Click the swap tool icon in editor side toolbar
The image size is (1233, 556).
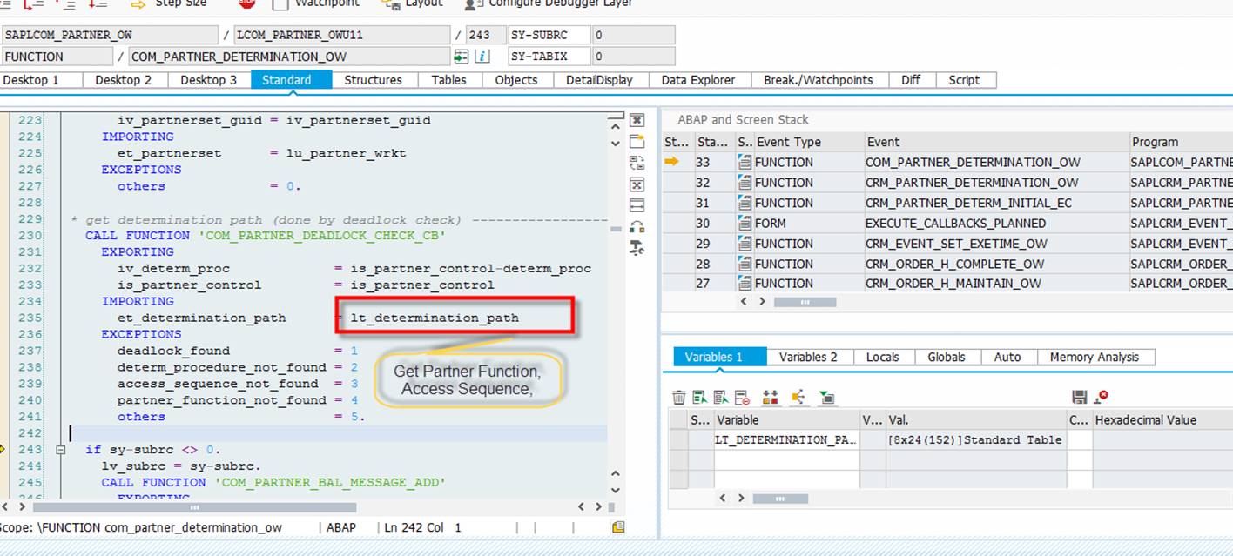coord(637,163)
